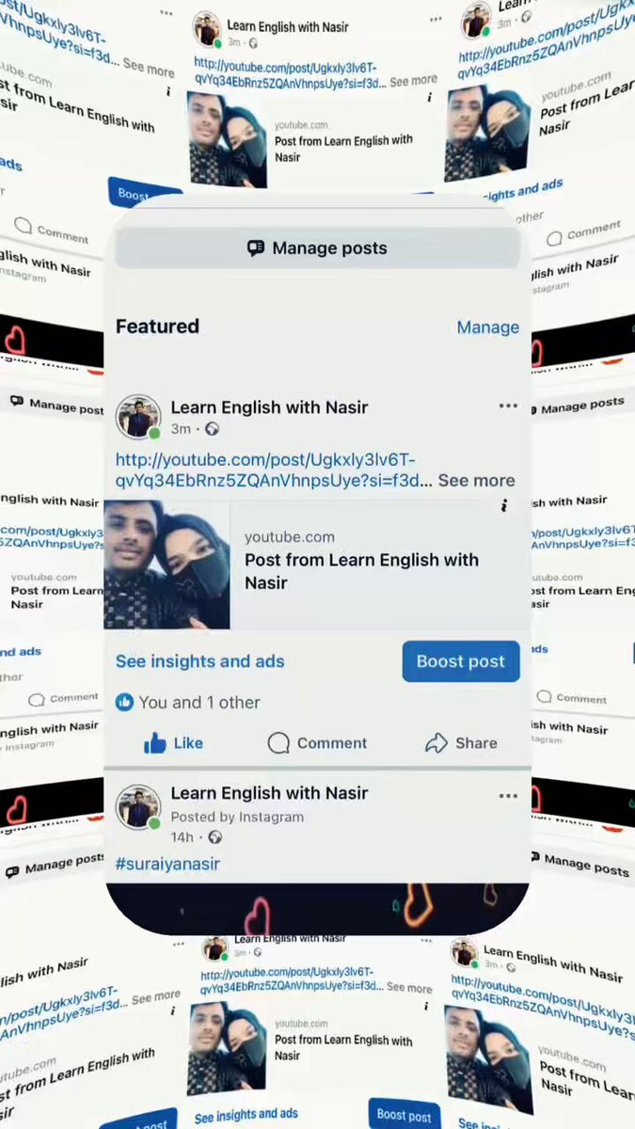The image size is (635, 1129).
Task: Click the Manage link beside Featured
Action: [x=487, y=327]
